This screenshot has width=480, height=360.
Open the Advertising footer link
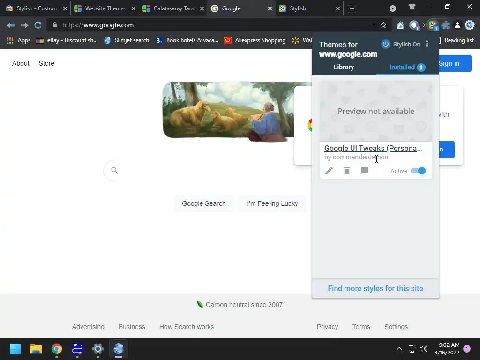[x=88, y=327]
